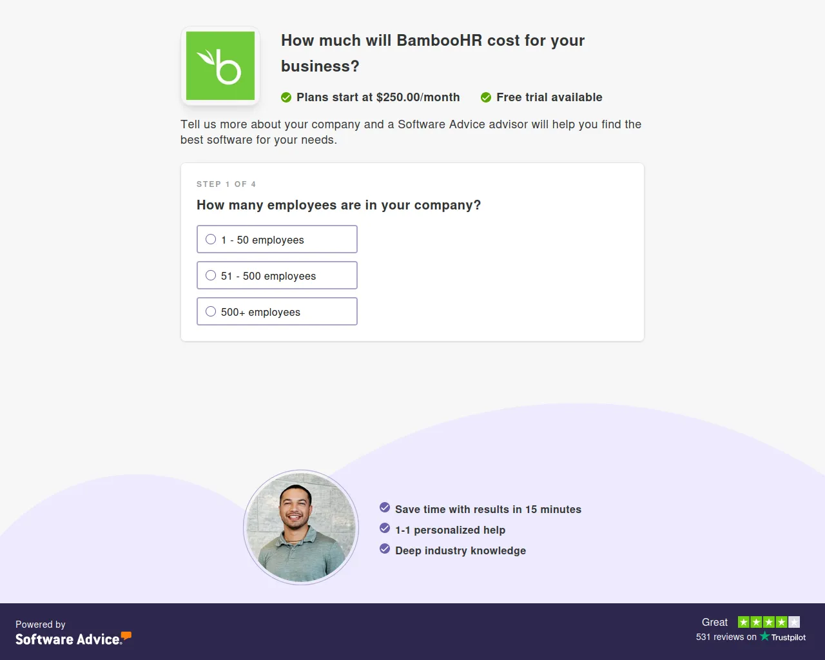Click 'Save time with results in 15 minutes' text

pos(488,509)
